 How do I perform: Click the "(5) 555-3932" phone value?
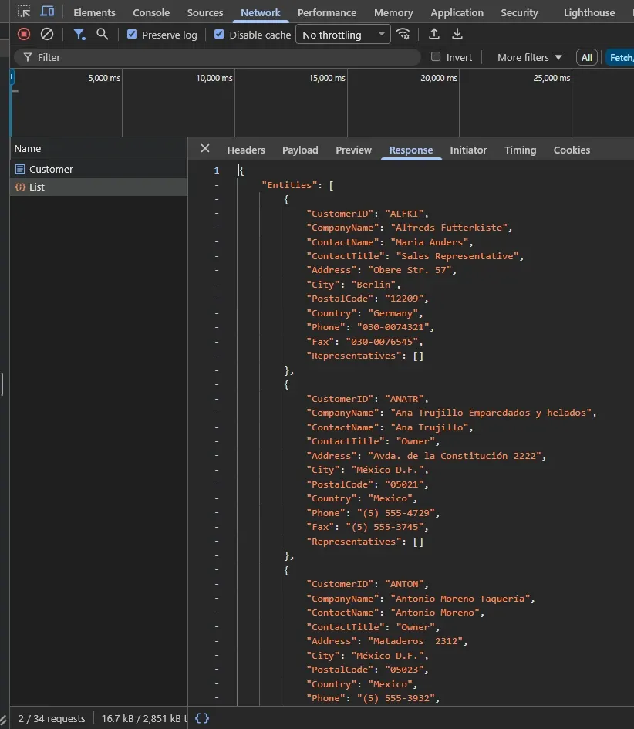(x=396, y=698)
